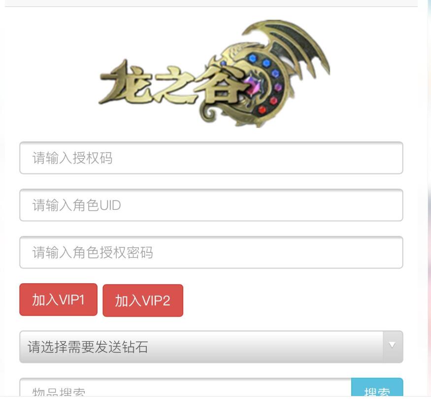431x399 pixels.
Task: Click the purple crystal in the logo center
Action: [x=253, y=85]
